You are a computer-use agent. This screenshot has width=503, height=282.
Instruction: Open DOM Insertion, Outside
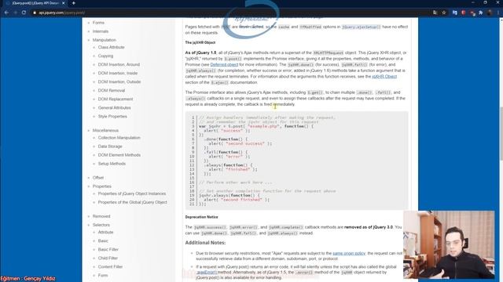tap(119, 81)
